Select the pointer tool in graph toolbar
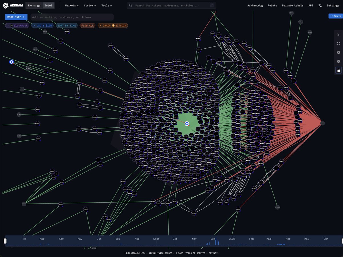The height and width of the screenshot is (257, 343). pos(338,34)
